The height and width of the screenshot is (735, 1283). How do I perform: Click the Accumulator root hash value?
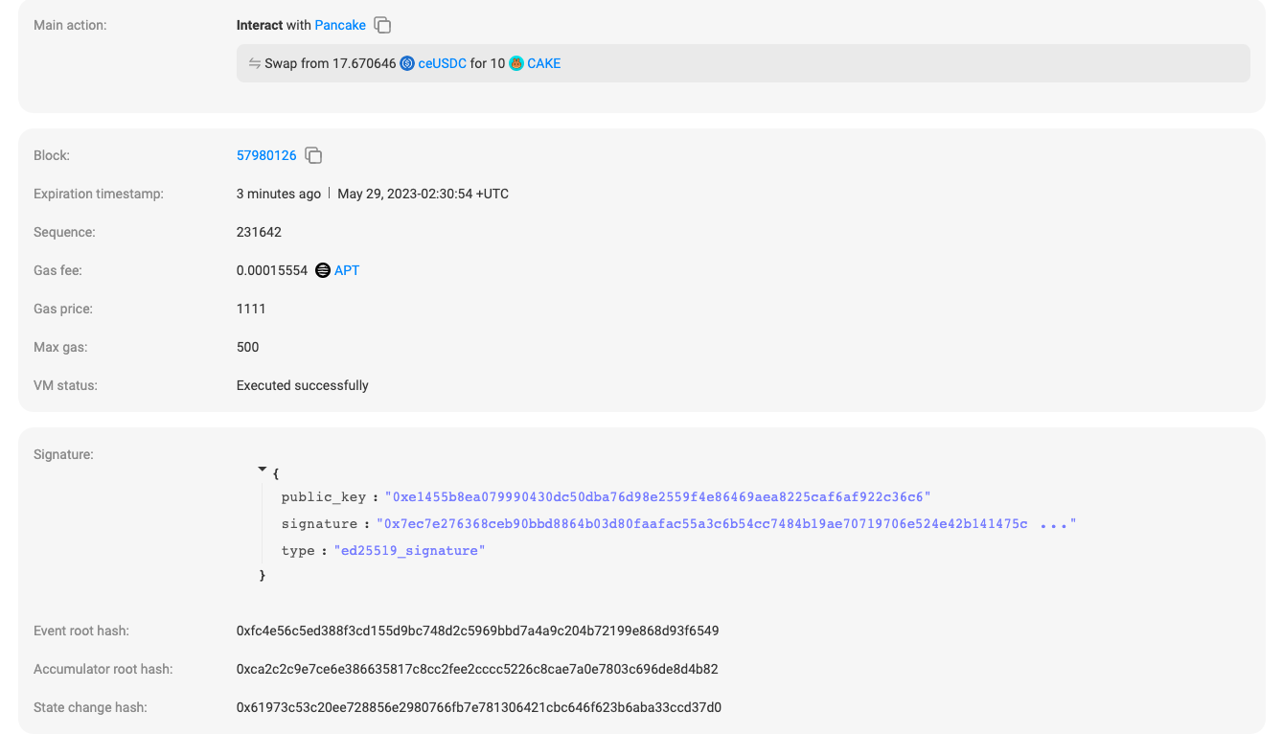pyautogui.click(x=477, y=669)
